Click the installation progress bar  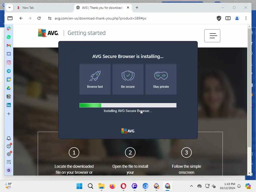128,105
